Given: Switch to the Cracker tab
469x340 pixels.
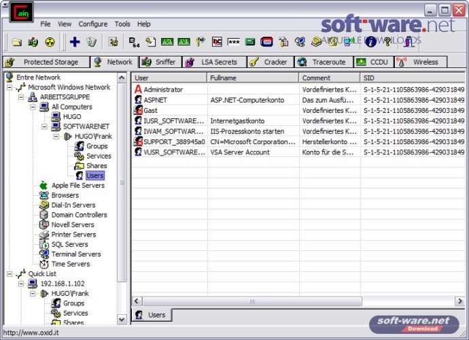Looking at the screenshot, I should pyautogui.click(x=271, y=62).
